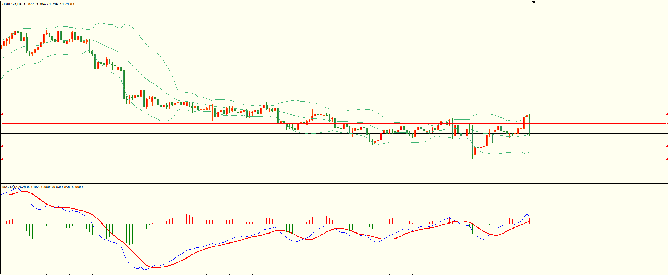Select the red horizontal line just below the black line
The image size is (668, 275).
[x=334, y=146]
